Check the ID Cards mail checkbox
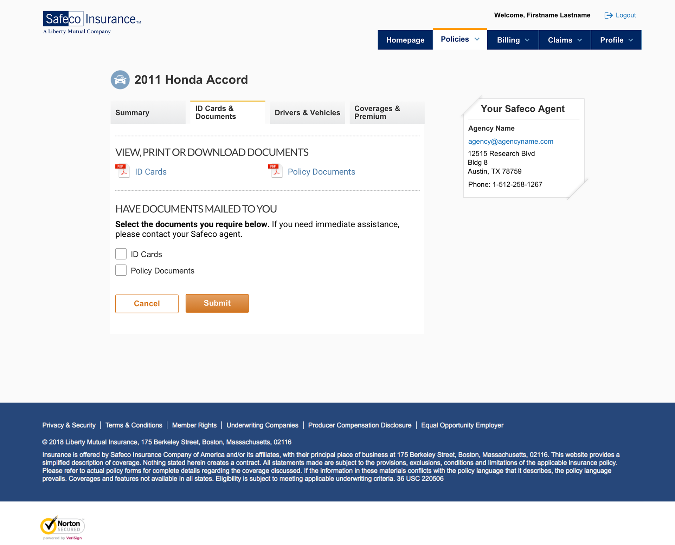The height and width of the screenshot is (545, 675). click(121, 254)
